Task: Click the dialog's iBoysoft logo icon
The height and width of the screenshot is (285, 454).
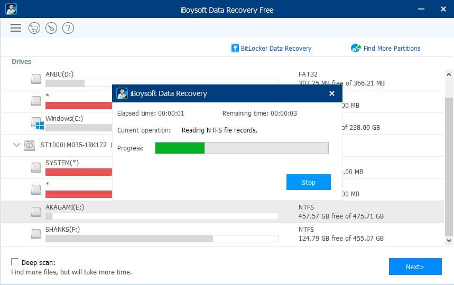Action: (x=122, y=93)
